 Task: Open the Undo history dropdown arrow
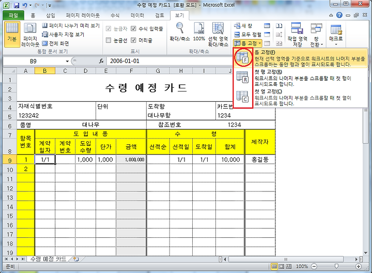point(30,5)
